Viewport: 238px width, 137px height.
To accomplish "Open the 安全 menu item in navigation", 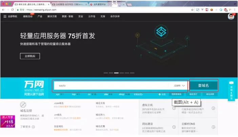I will (81, 16).
